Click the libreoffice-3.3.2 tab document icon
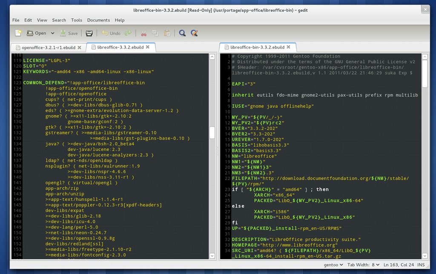This screenshot has height=274, width=436. [94, 47]
